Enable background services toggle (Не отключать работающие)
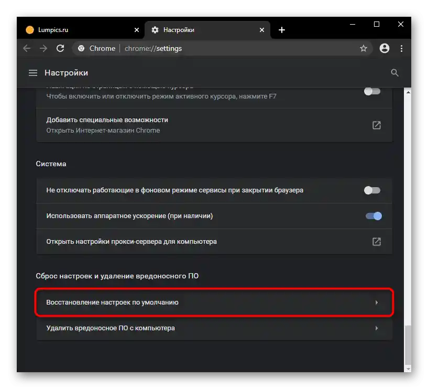Screen dimensions: 428x389 click(x=372, y=190)
